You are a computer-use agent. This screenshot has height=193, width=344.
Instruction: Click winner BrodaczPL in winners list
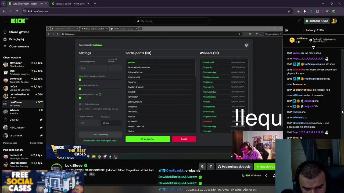click(209, 62)
